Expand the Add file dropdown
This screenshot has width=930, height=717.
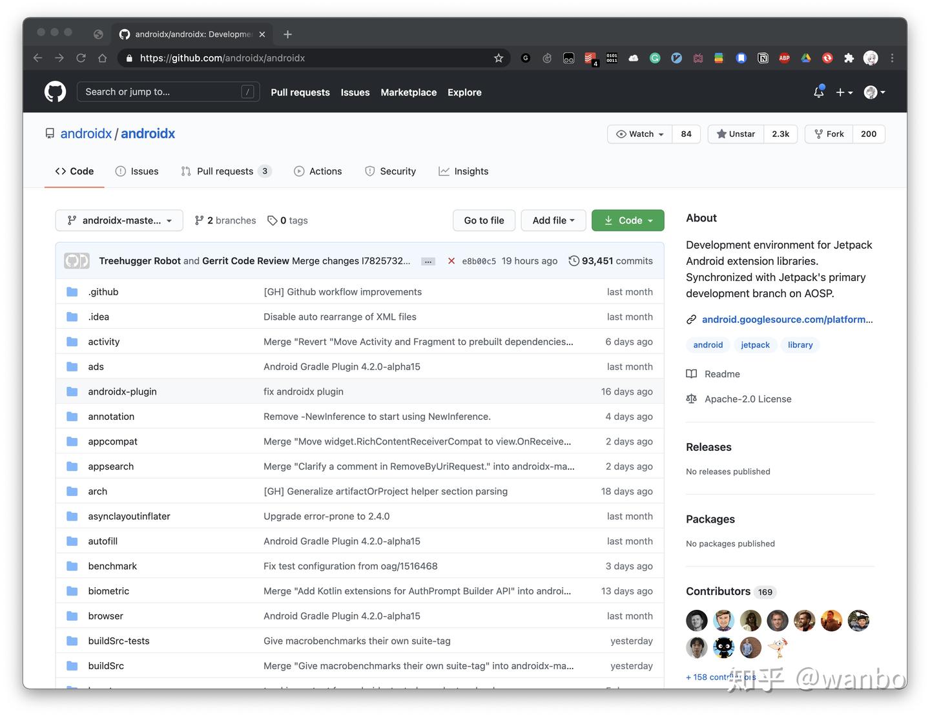click(x=553, y=220)
